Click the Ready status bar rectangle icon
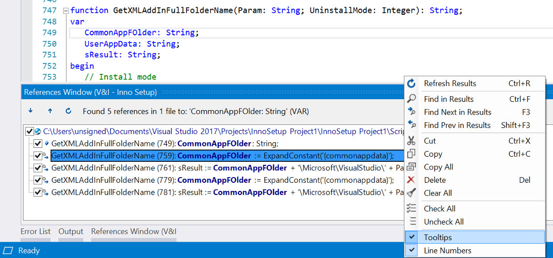The width and height of the screenshot is (553, 258). click(x=8, y=251)
